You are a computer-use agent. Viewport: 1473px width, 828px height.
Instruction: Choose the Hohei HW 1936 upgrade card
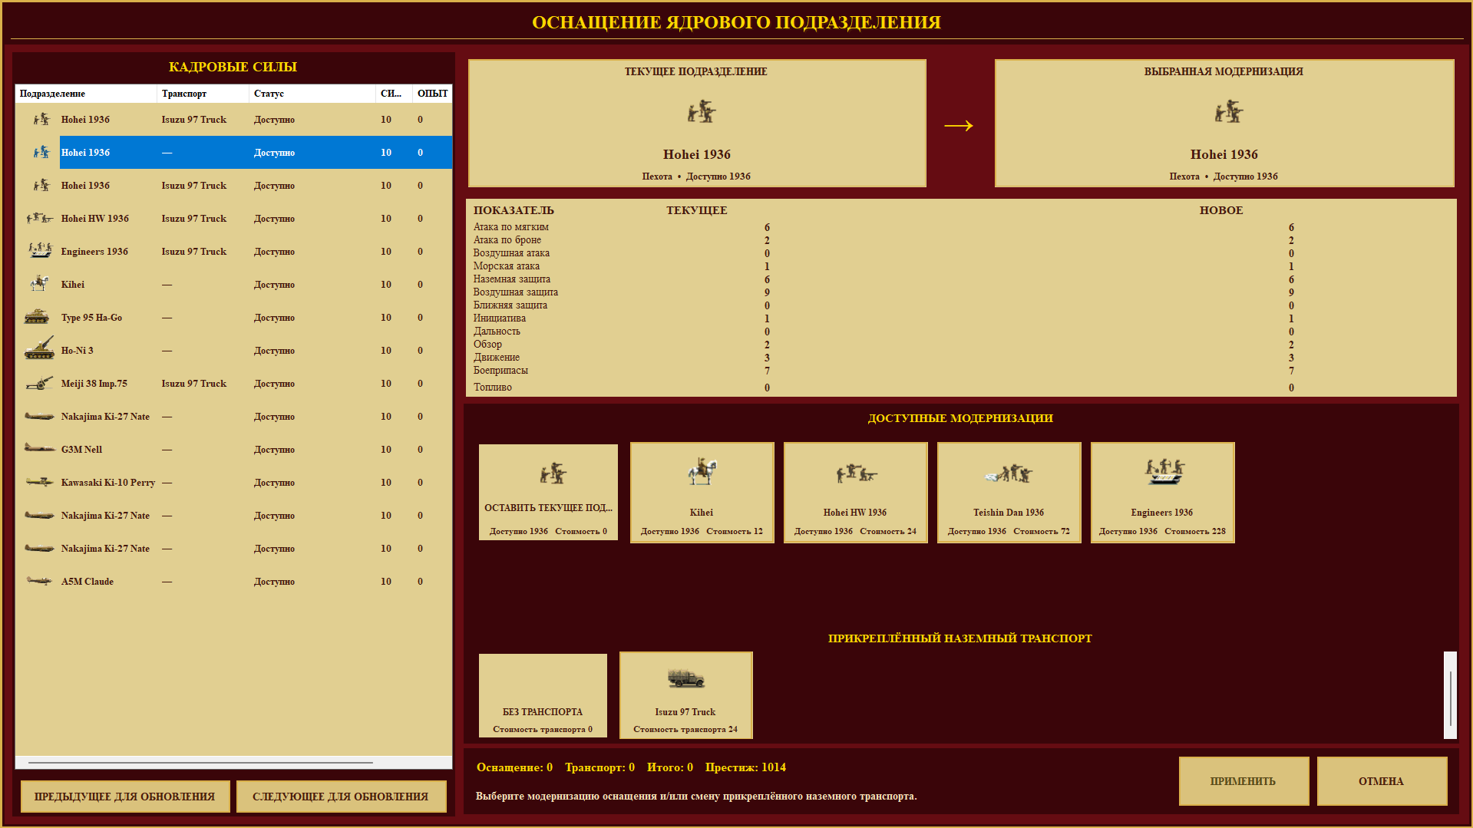pos(855,493)
